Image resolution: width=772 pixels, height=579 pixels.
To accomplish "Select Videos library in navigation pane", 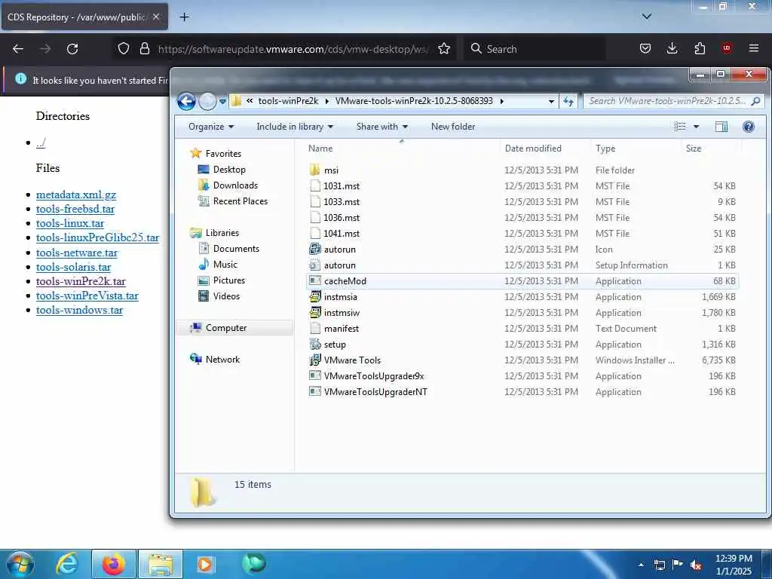I will (226, 296).
